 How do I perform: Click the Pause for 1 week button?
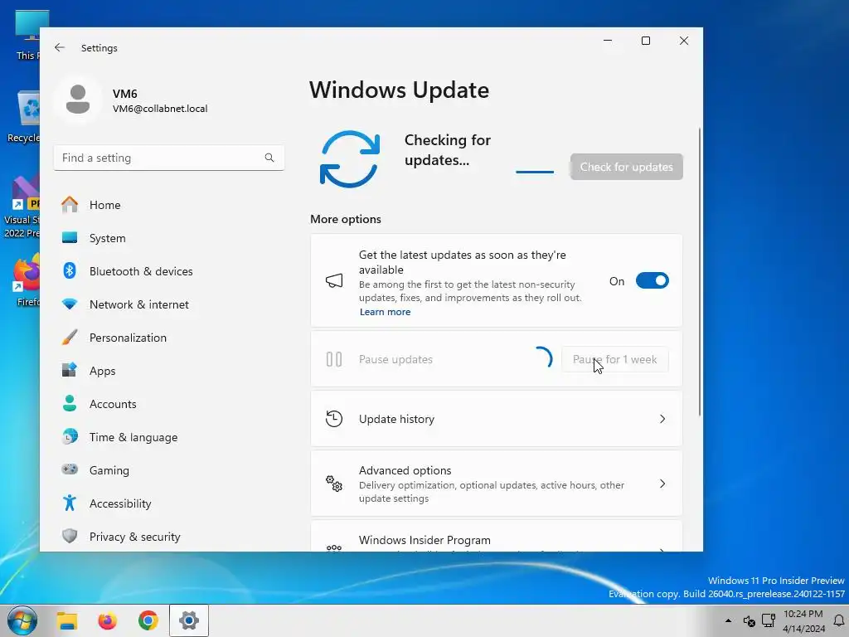pos(614,359)
